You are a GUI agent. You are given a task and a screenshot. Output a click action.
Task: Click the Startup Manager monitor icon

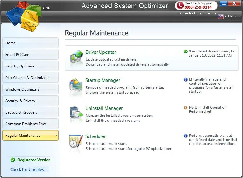pyautogui.click(x=76, y=86)
